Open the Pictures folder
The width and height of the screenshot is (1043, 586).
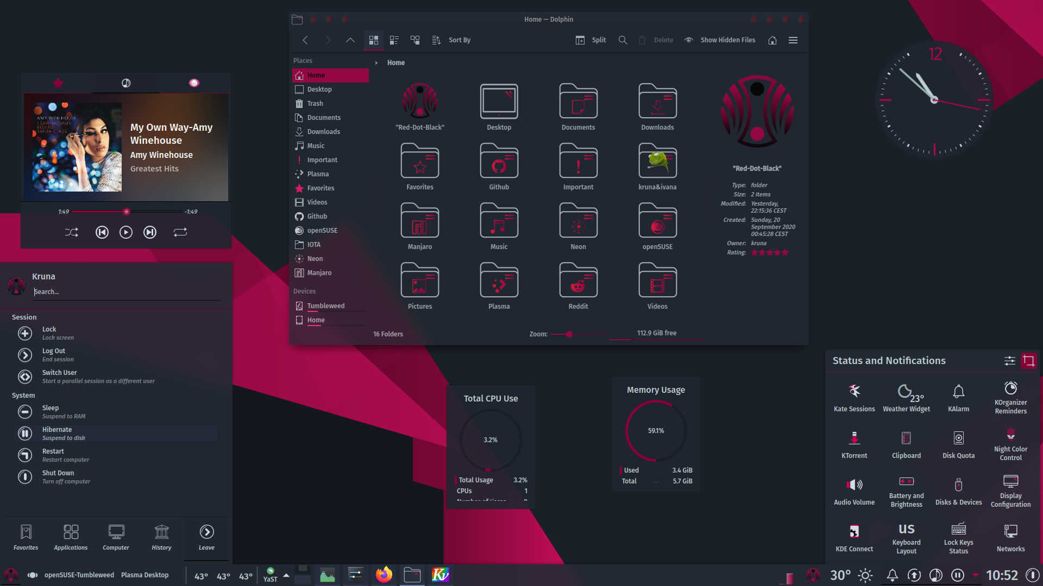[420, 286]
